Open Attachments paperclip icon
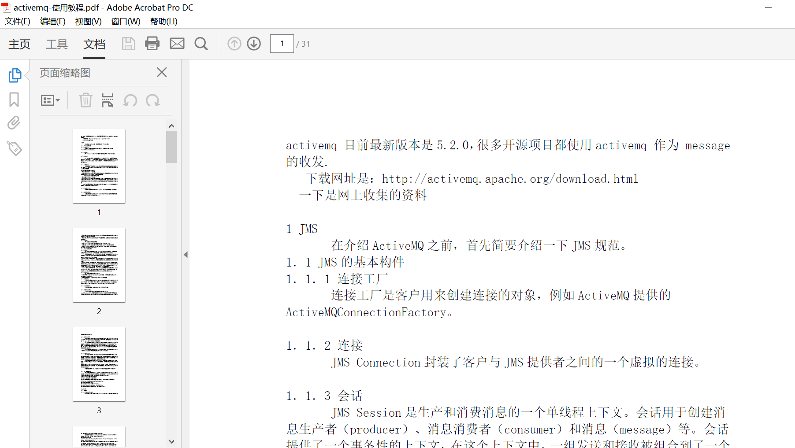 click(14, 123)
